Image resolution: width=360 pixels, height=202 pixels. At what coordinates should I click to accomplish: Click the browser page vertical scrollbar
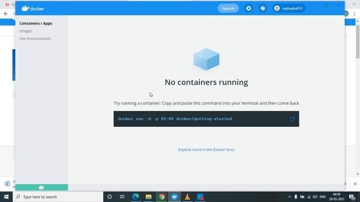point(358,42)
